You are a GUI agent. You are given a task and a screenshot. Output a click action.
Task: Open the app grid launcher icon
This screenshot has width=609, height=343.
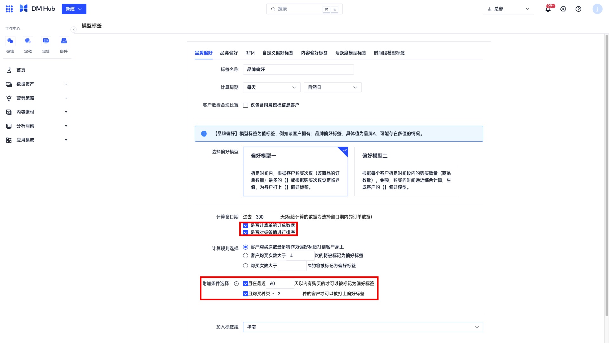(x=9, y=9)
